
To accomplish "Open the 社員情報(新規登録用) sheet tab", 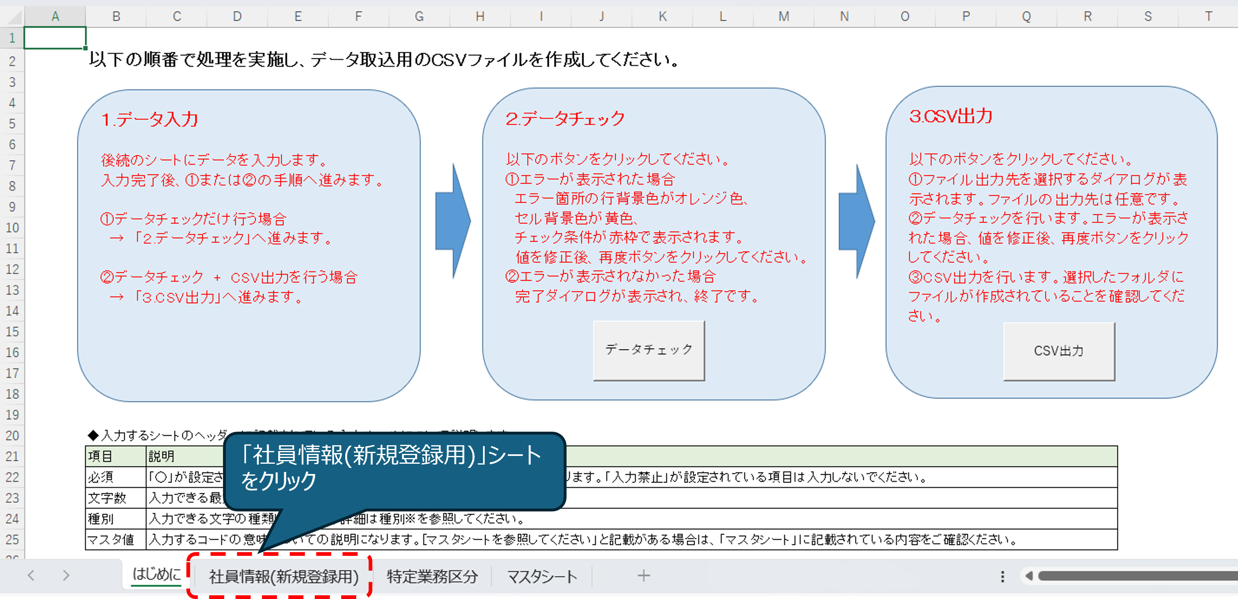I will pos(283,576).
